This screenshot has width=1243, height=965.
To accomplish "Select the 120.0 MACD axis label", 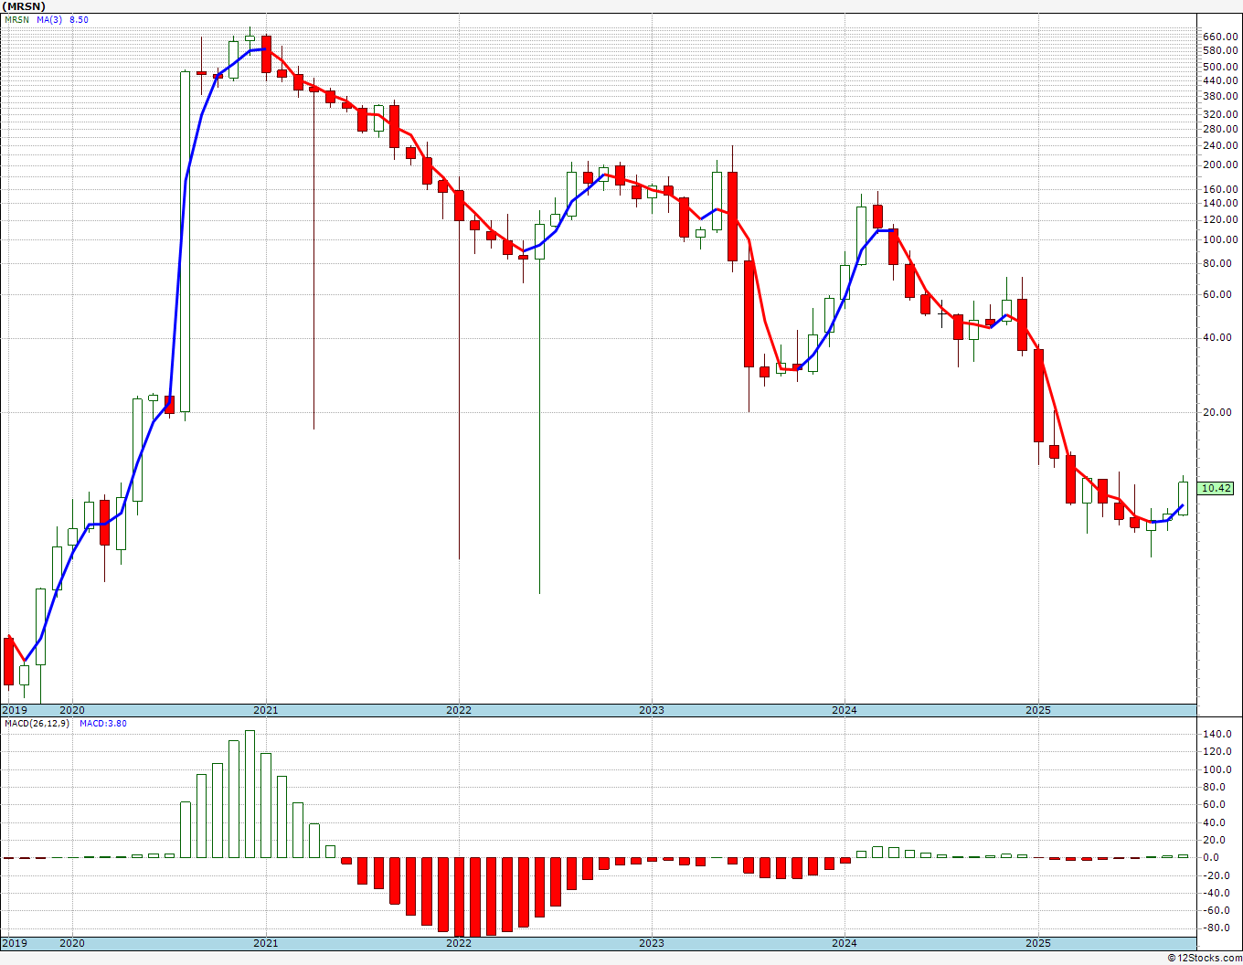I will click(x=1219, y=751).
